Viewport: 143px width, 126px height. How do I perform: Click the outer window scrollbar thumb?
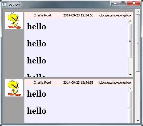(x=138, y=43)
